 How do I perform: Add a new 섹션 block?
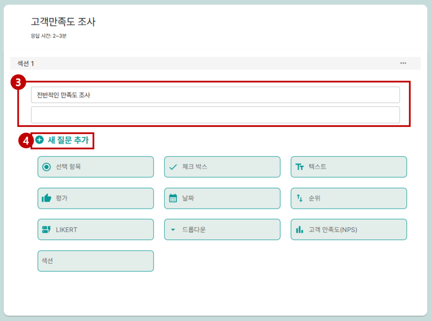coord(95,261)
